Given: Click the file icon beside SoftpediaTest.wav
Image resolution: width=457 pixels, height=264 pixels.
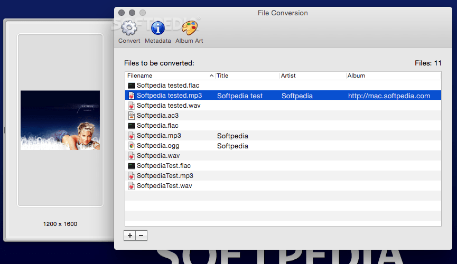Looking at the screenshot, I should coord(132,186).
